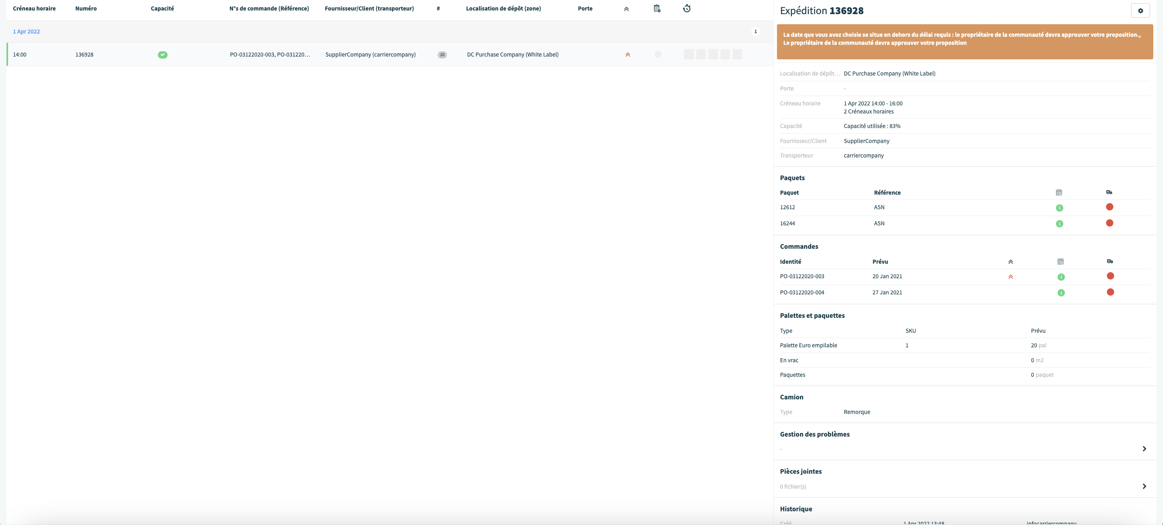Click the clipboard check column header icon
The height and width of the screenshot is (525, 1163).
point(657,8)
